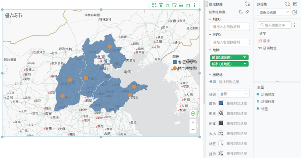The width and height of the screenshot is (301, 158).
Task: Collapse the 标记组 section
Action: (x=210, y=75)
